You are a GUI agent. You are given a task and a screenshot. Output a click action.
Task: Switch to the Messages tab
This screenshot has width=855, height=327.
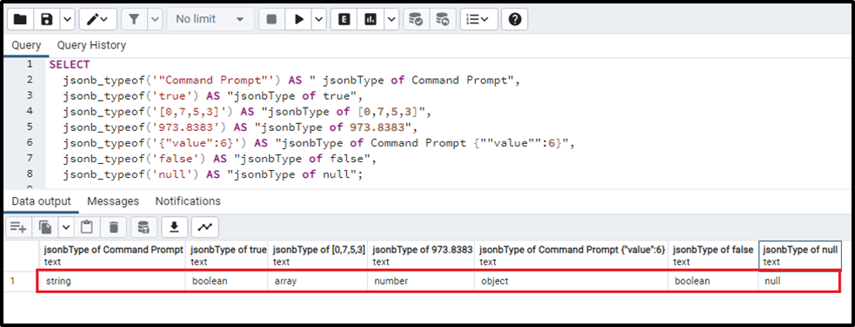coord(113,201)
